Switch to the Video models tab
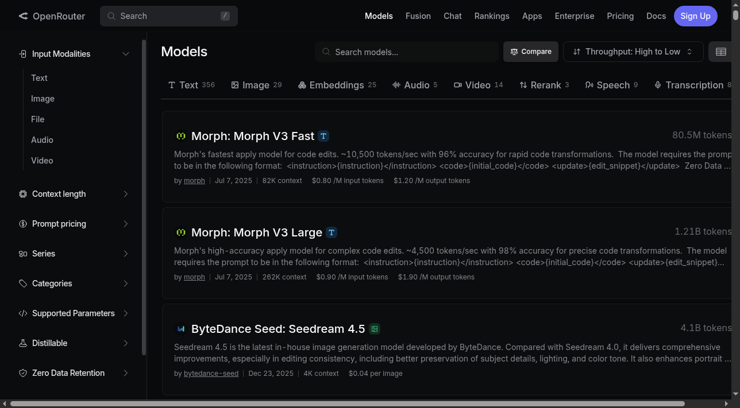 pos(478,85)
